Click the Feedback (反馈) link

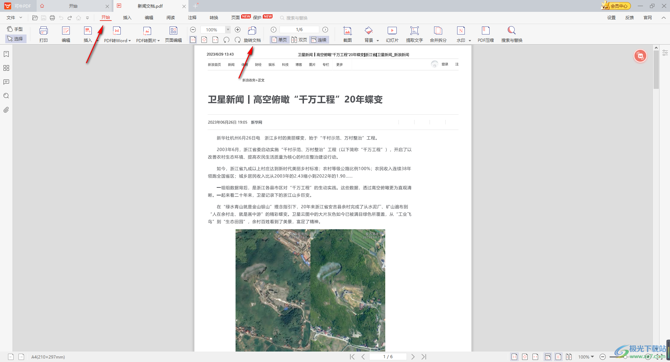tap(630, 18)
